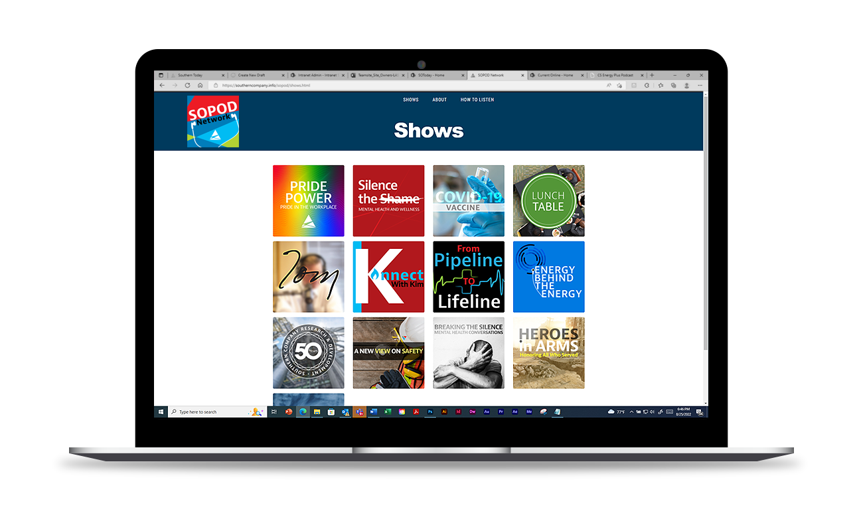The height and width of the screenshot is (531, 863).
Task: Open the Windows Start menu
Action: (161, 412)
